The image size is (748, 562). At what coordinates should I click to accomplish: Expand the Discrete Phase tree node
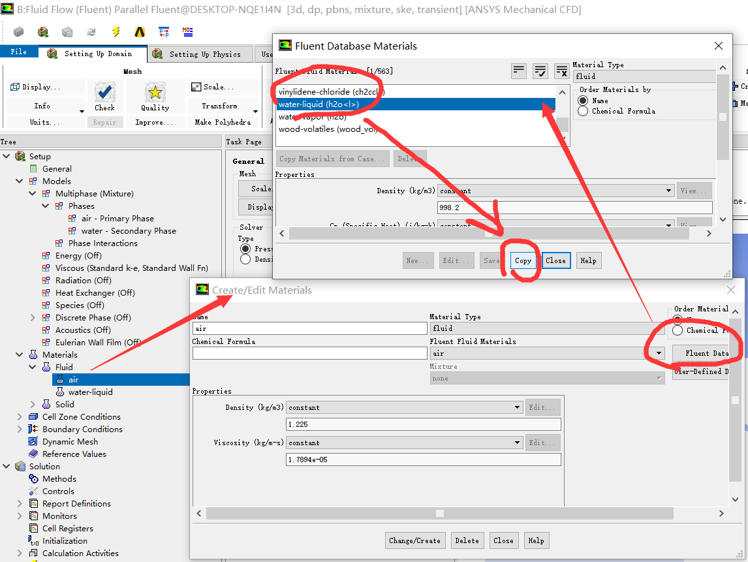[33, 317]
